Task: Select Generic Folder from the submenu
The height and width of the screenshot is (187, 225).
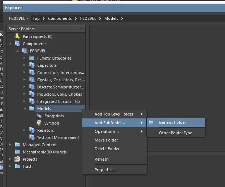Action: (172, 122)
